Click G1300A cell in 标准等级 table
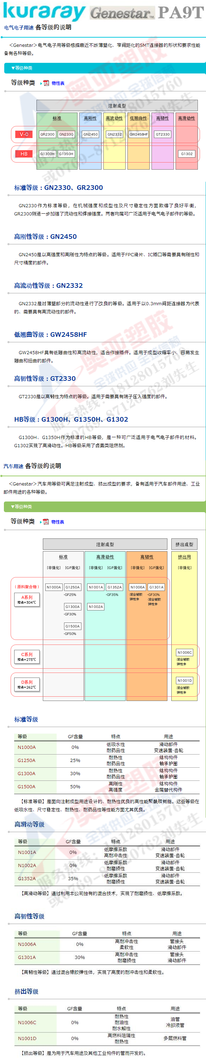Image resolution: width=206 pixels, height=1058 pixels. coord(35,774)
